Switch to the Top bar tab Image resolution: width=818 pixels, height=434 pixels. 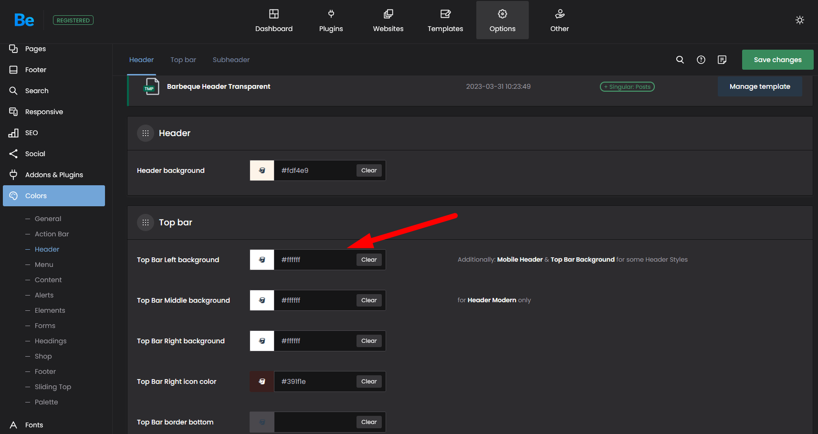click(183, 60)
